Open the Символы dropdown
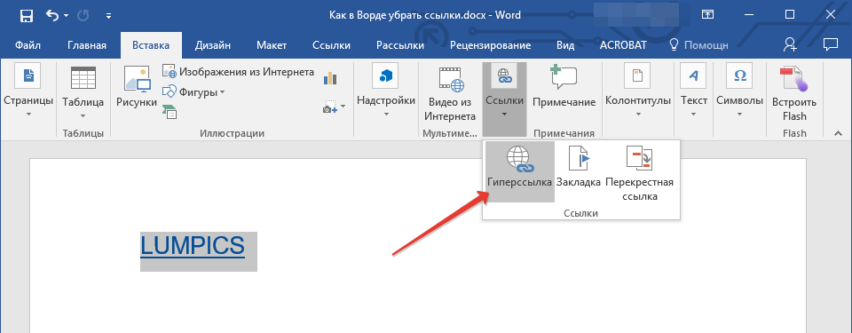 739,92
